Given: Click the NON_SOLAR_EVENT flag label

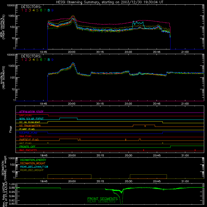Looking at the screenshot, I should (x=31, y=119).
